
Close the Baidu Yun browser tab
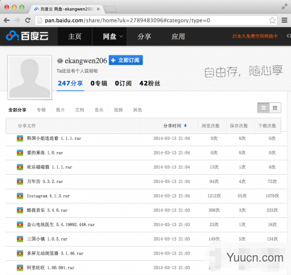tap(98, 9)
